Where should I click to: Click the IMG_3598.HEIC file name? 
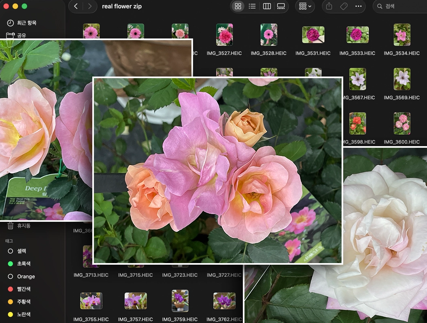tap(359, 142)
